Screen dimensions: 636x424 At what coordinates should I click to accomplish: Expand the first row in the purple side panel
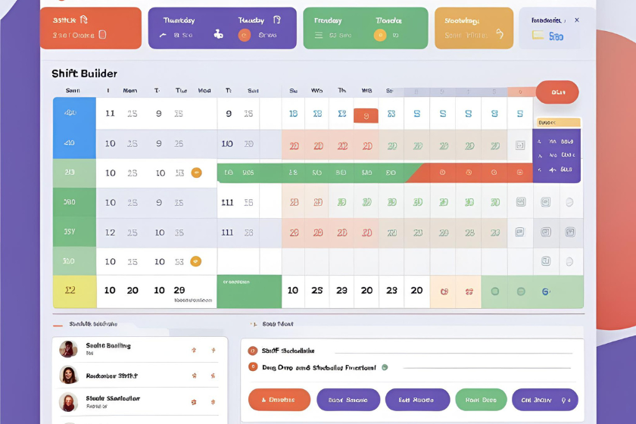(x=556, y=141)
